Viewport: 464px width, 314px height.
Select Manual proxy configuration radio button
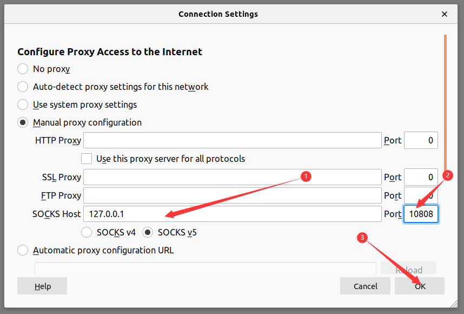pos(23,122)
